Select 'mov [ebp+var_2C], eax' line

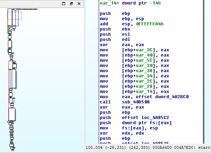134,81
